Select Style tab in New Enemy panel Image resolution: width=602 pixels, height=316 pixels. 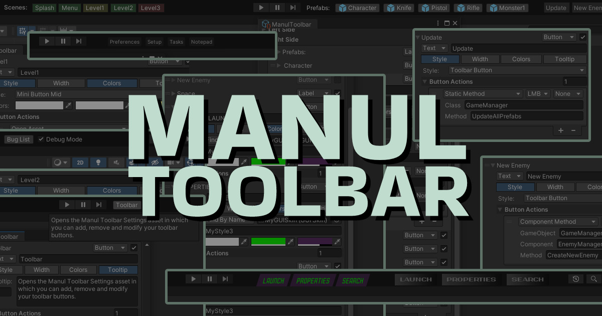(x=515, y=187)
